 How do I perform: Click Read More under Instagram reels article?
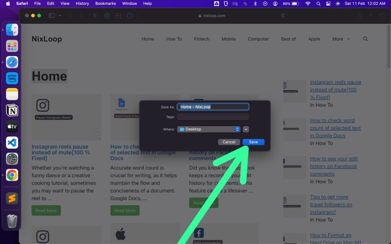click(46, 210)
